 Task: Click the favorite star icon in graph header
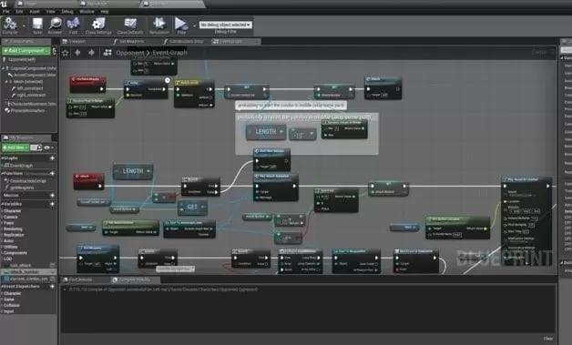tap(66, 53)
